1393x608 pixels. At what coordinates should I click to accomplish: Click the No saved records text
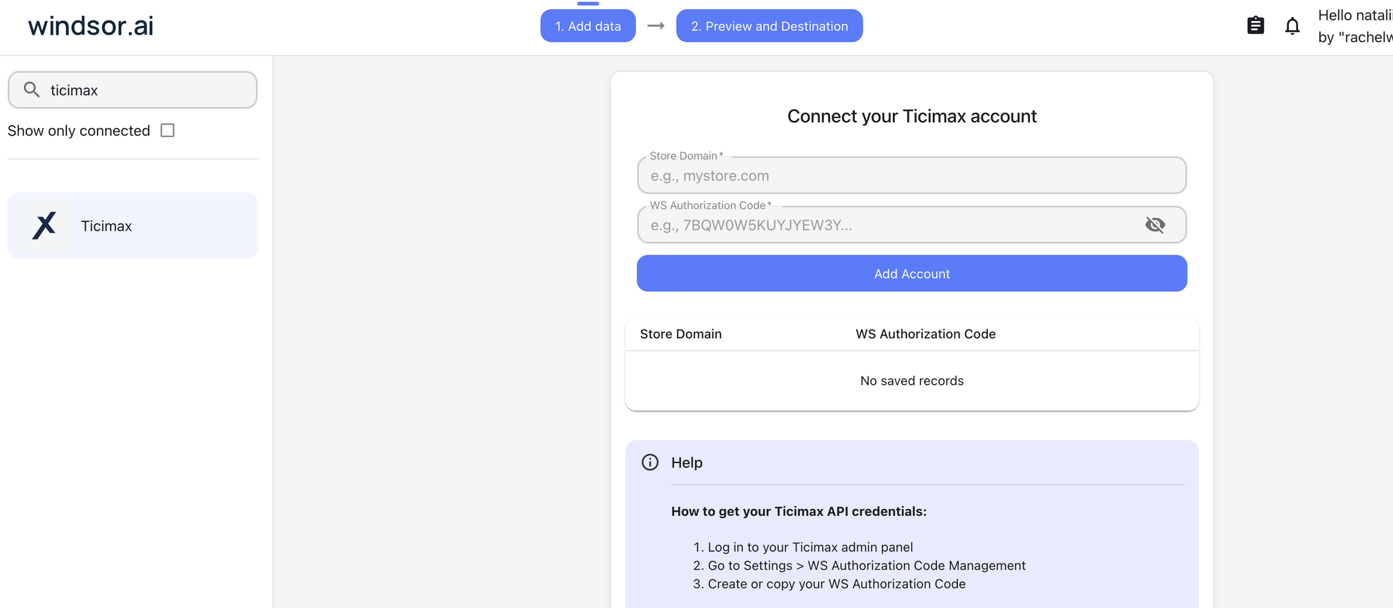click(912, 380)
